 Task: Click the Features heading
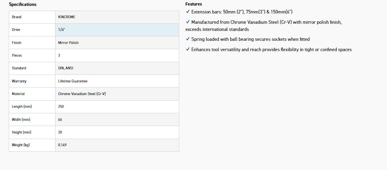pos(193,4)
